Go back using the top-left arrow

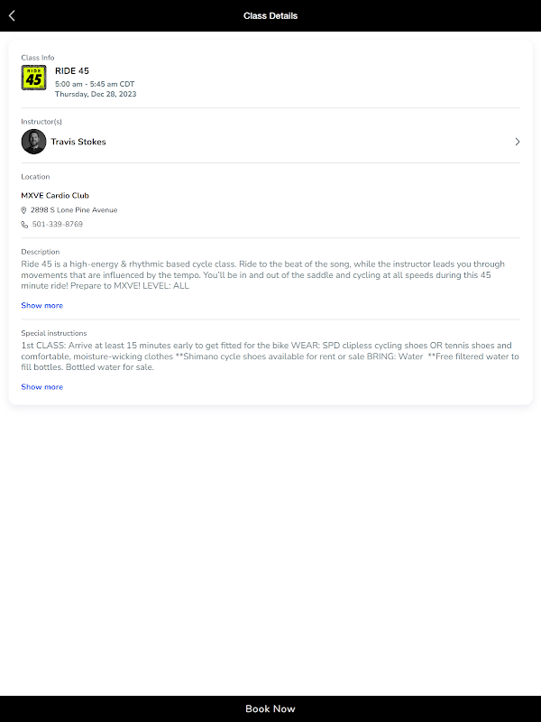(12, 15)
